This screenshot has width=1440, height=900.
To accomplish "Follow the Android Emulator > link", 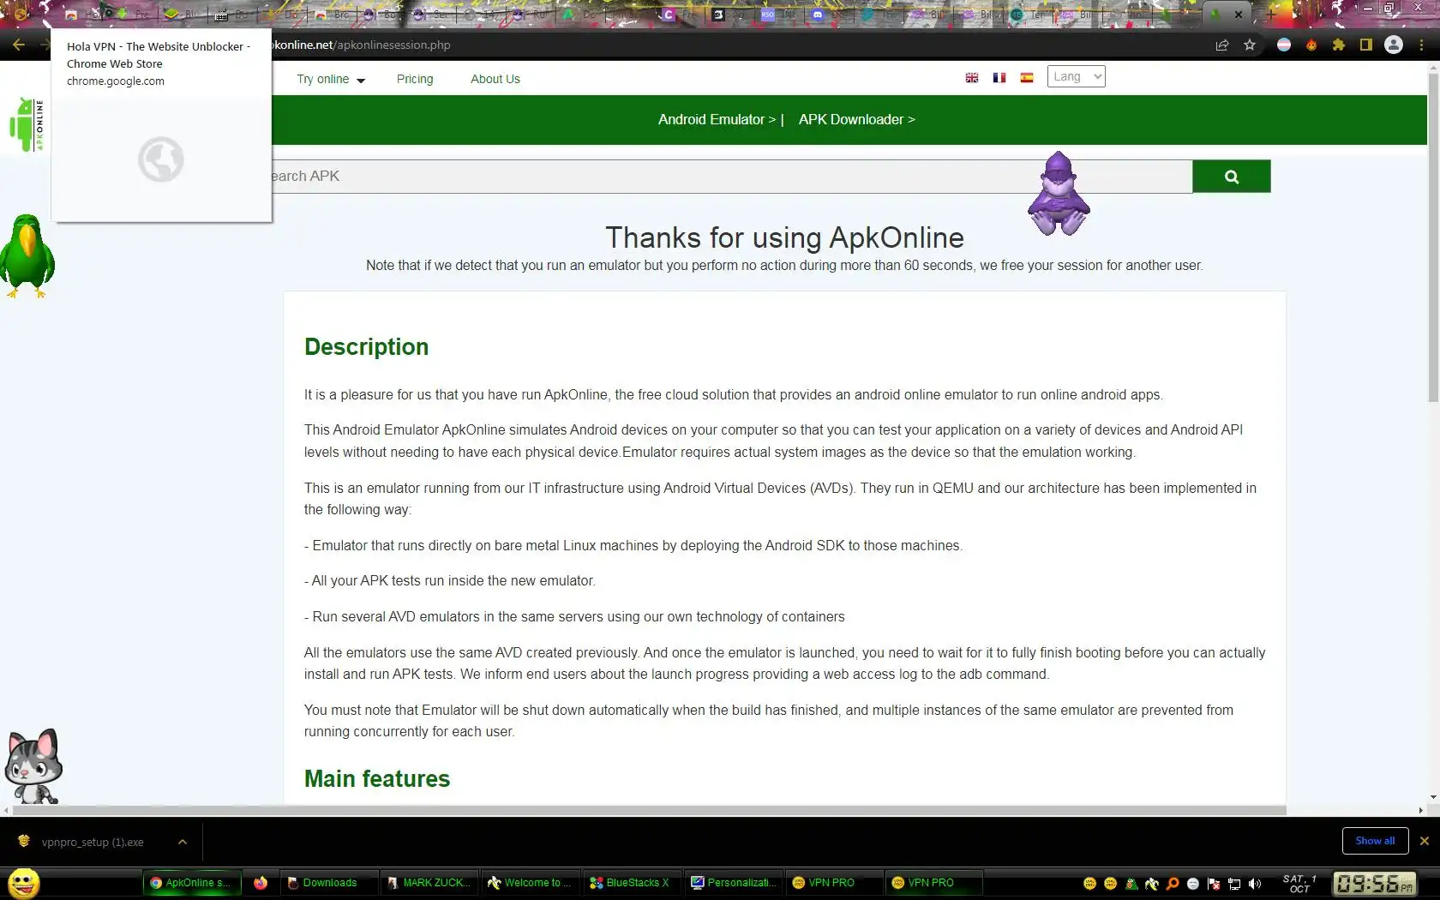I will [x=717, y=119].
